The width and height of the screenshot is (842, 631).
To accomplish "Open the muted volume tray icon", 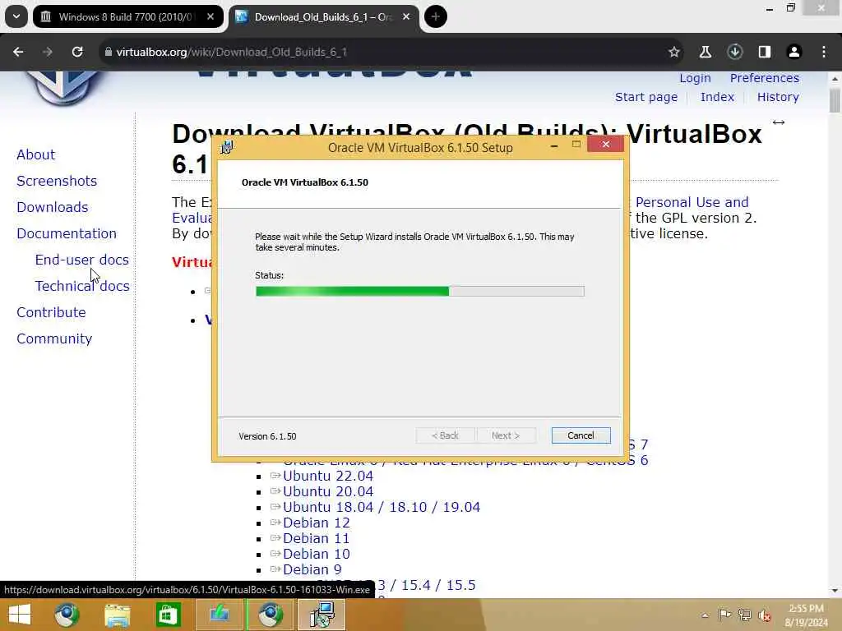I will point(765,615).
